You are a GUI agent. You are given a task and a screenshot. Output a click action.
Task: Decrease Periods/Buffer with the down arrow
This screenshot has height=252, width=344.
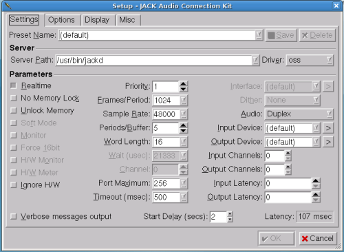(183, 131)
